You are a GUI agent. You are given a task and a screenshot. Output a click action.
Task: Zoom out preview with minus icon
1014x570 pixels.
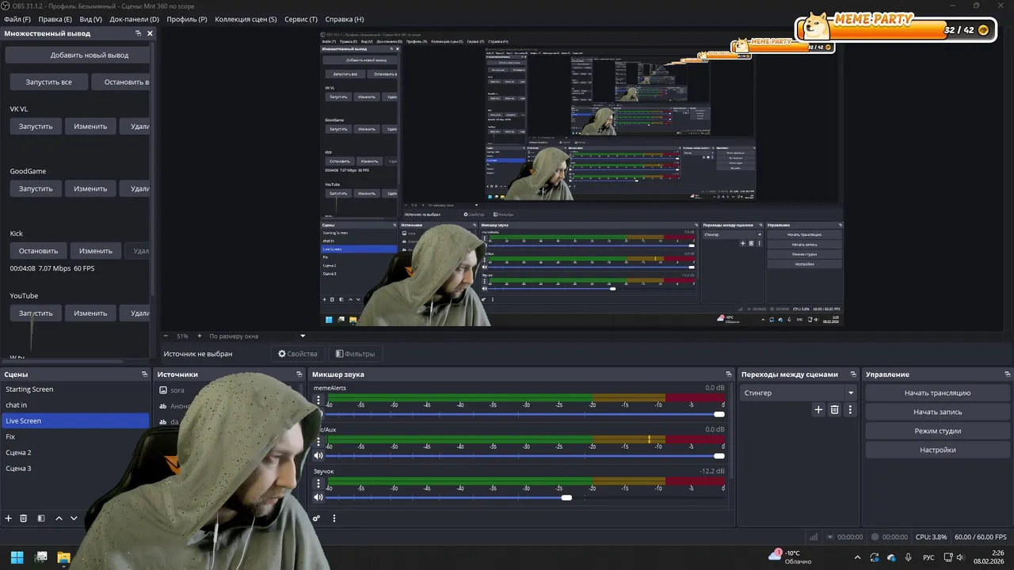point(166,336)
